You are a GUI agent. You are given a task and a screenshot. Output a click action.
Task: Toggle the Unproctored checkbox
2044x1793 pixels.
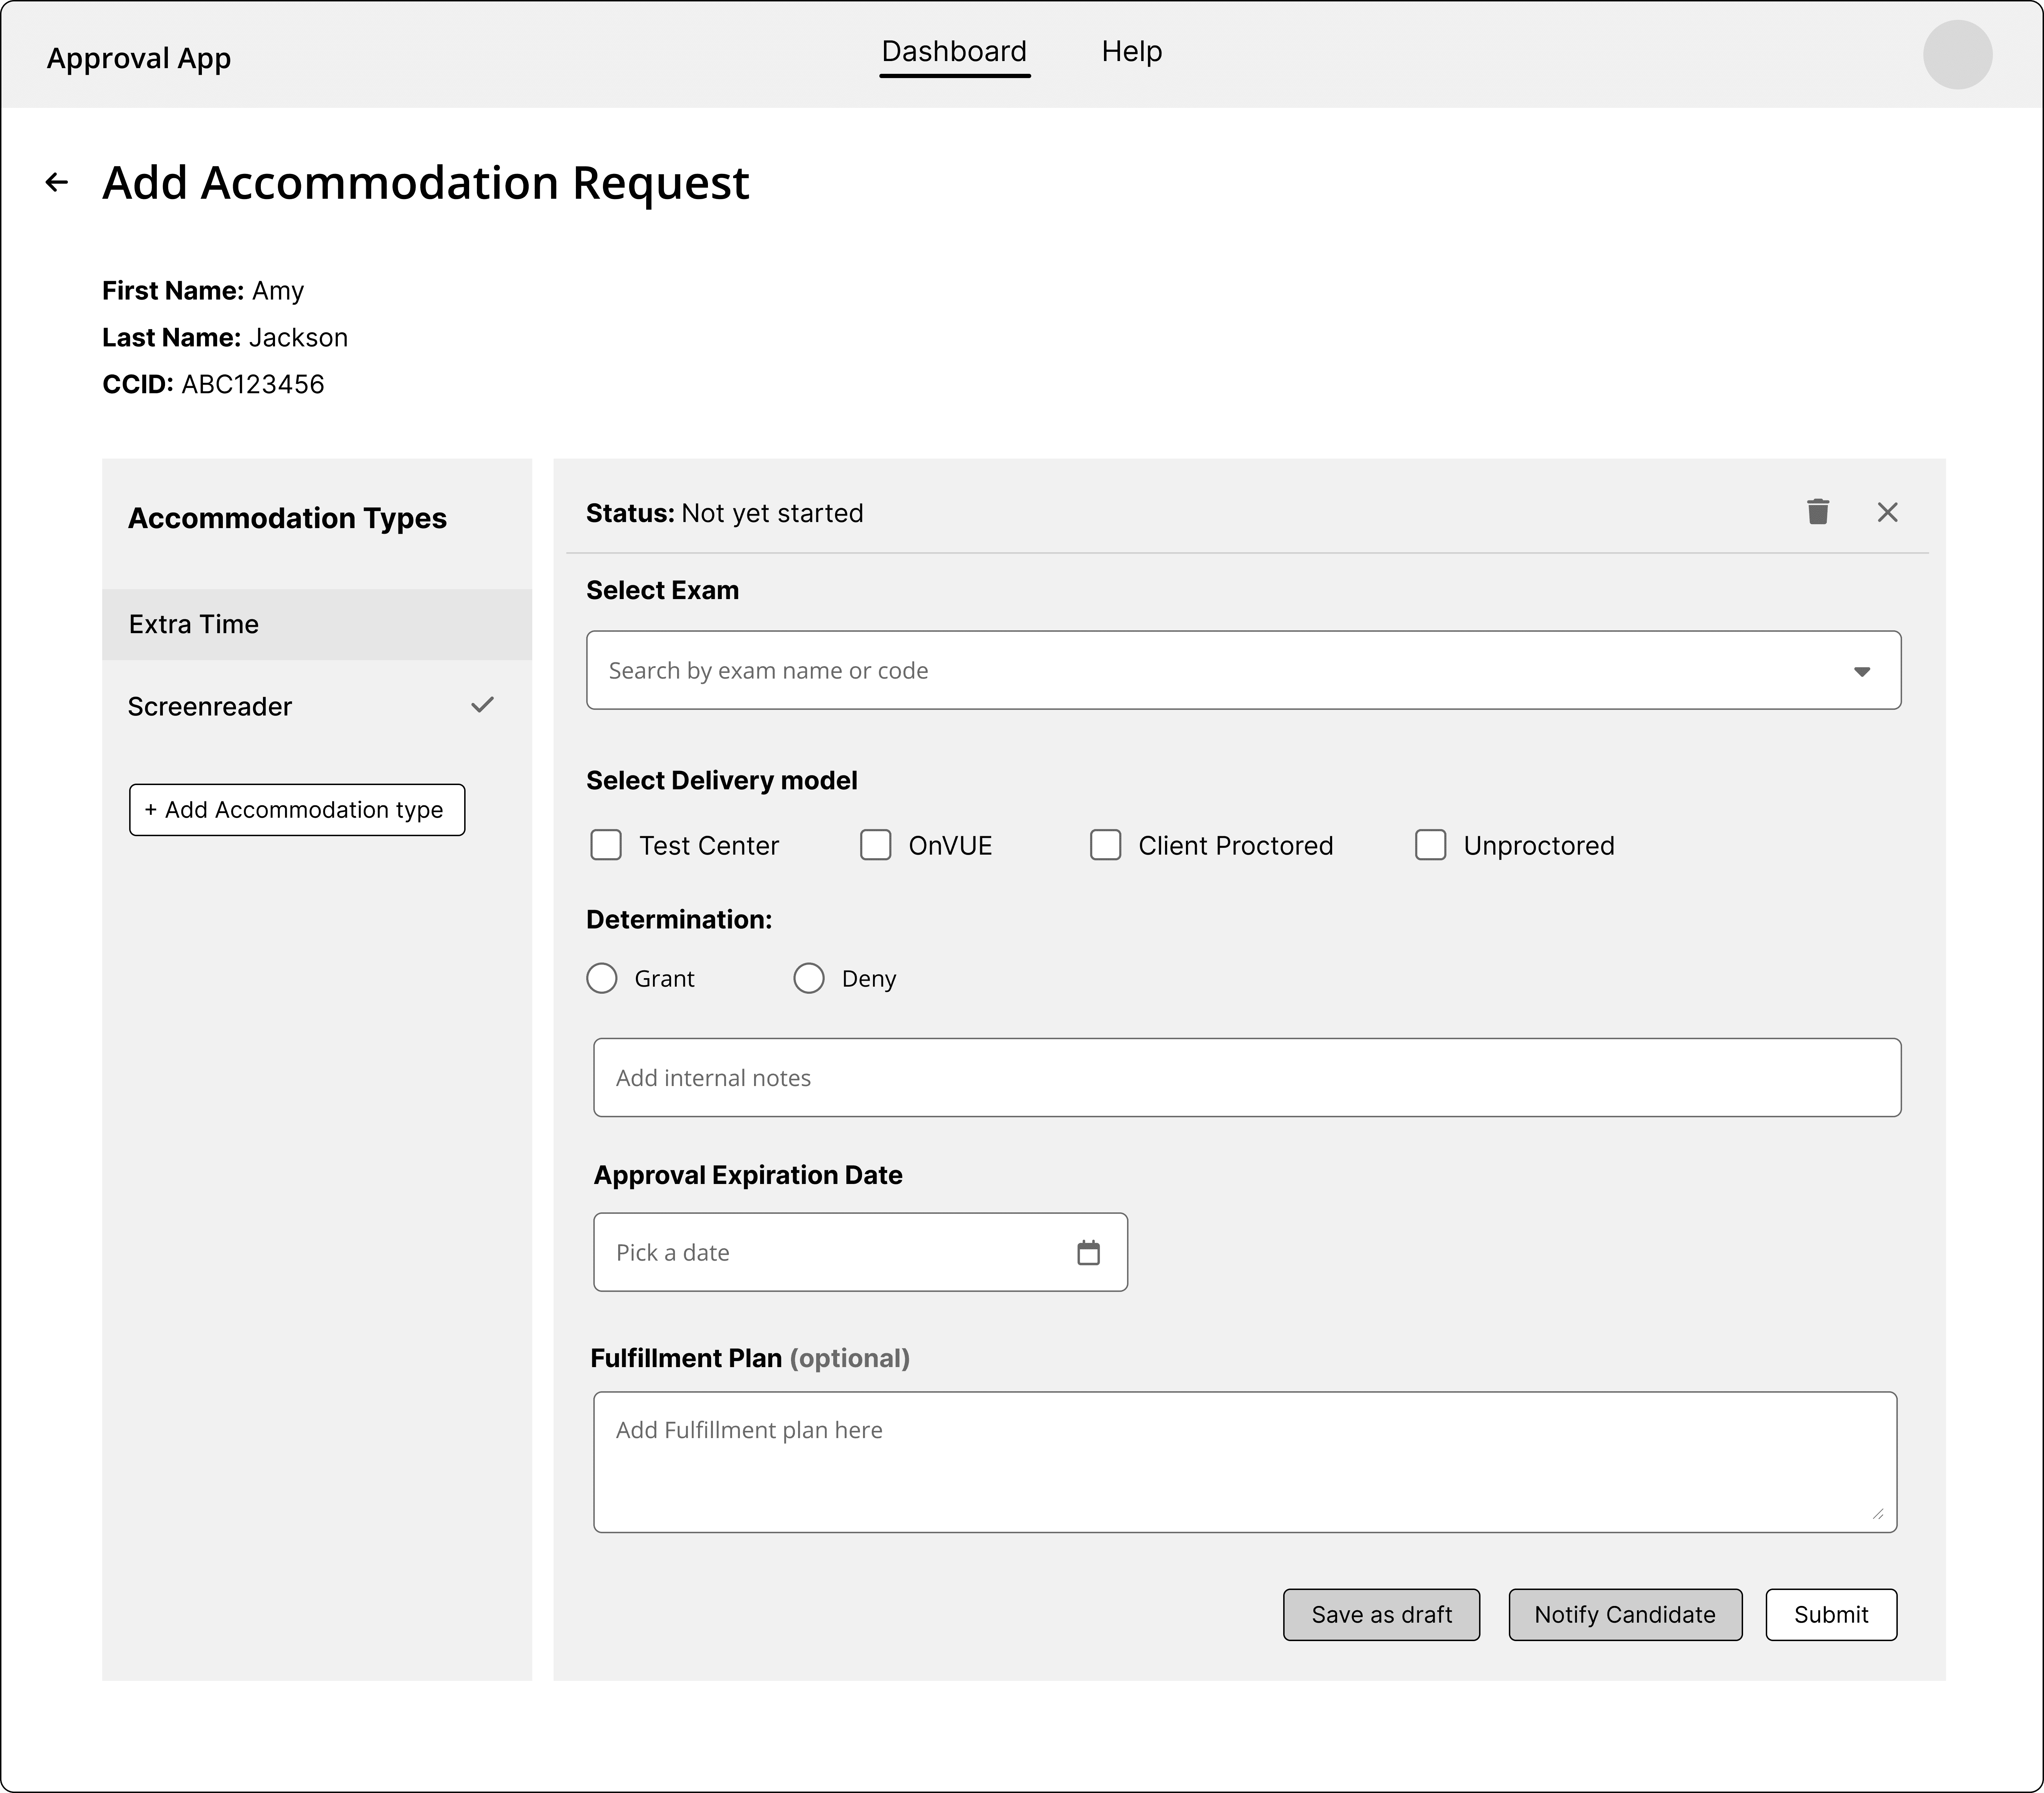click(1430, 845)
